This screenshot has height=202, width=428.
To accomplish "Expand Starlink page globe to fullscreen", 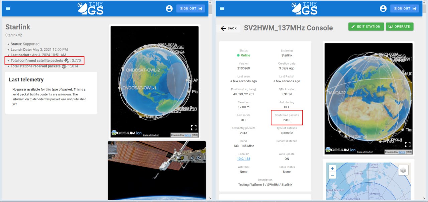I will click(x=194, y=127).
